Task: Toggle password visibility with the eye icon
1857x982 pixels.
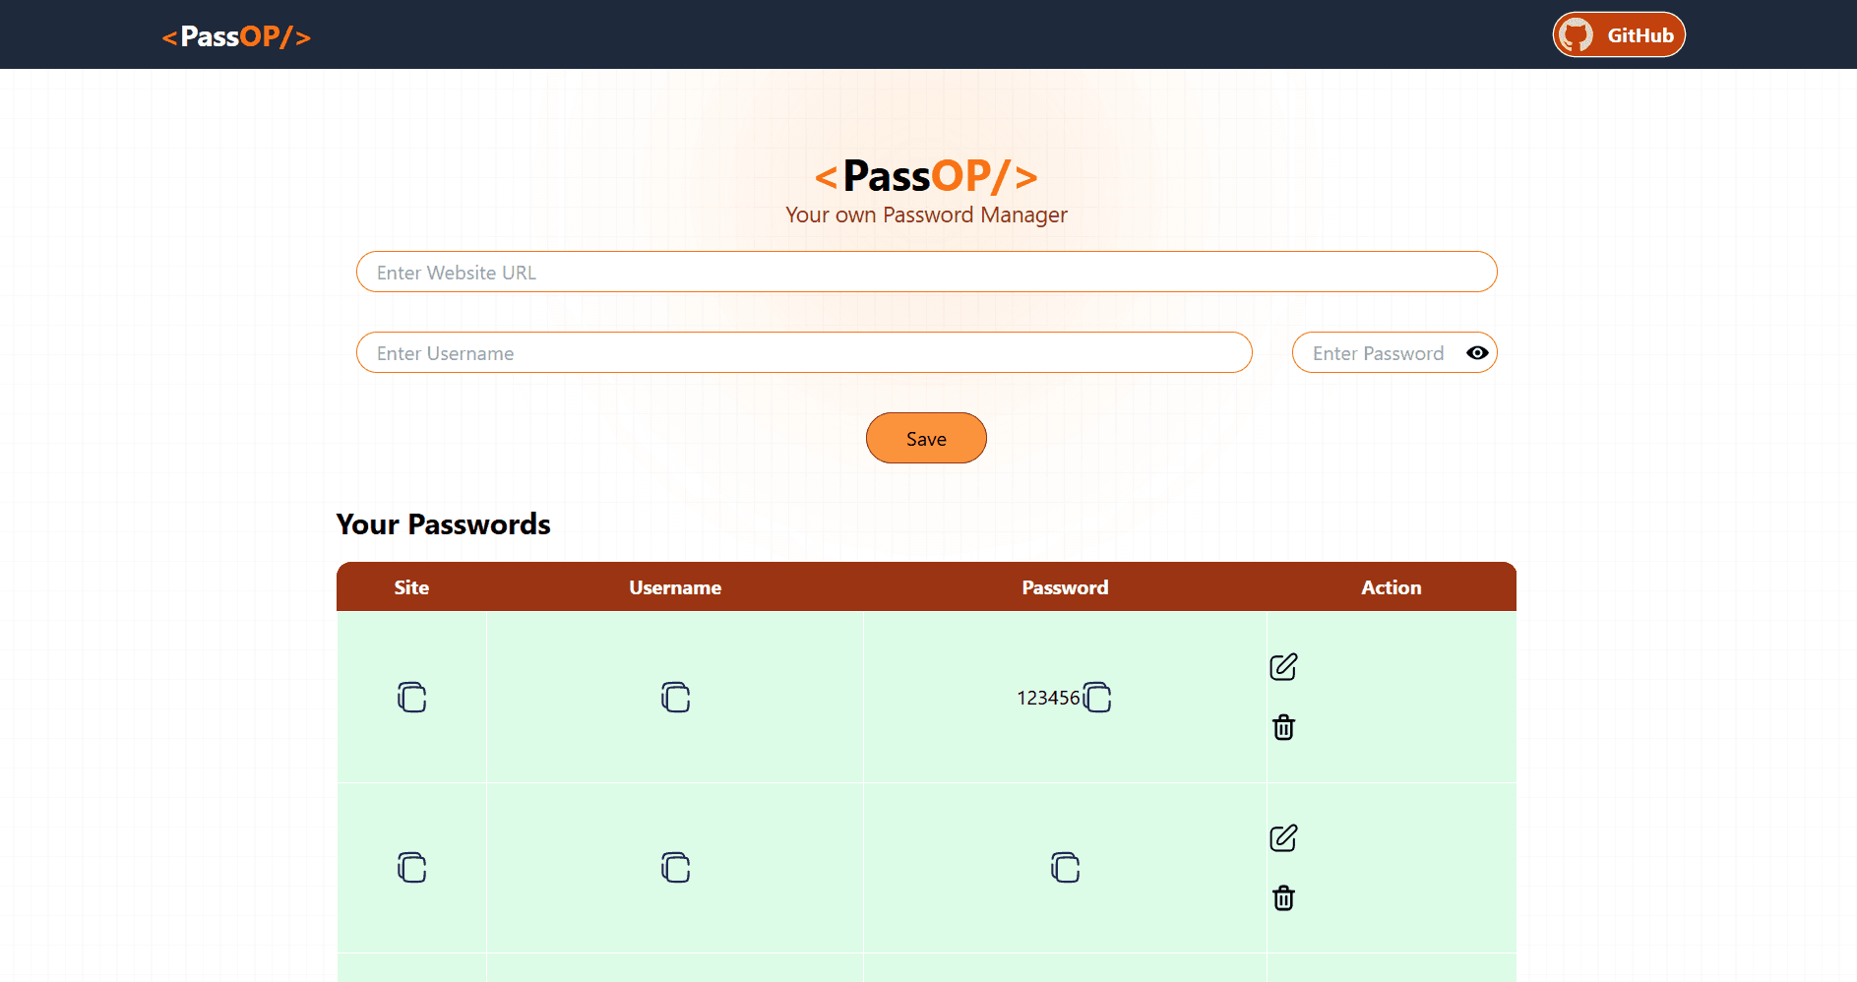Action: [x=1476, y=352]
